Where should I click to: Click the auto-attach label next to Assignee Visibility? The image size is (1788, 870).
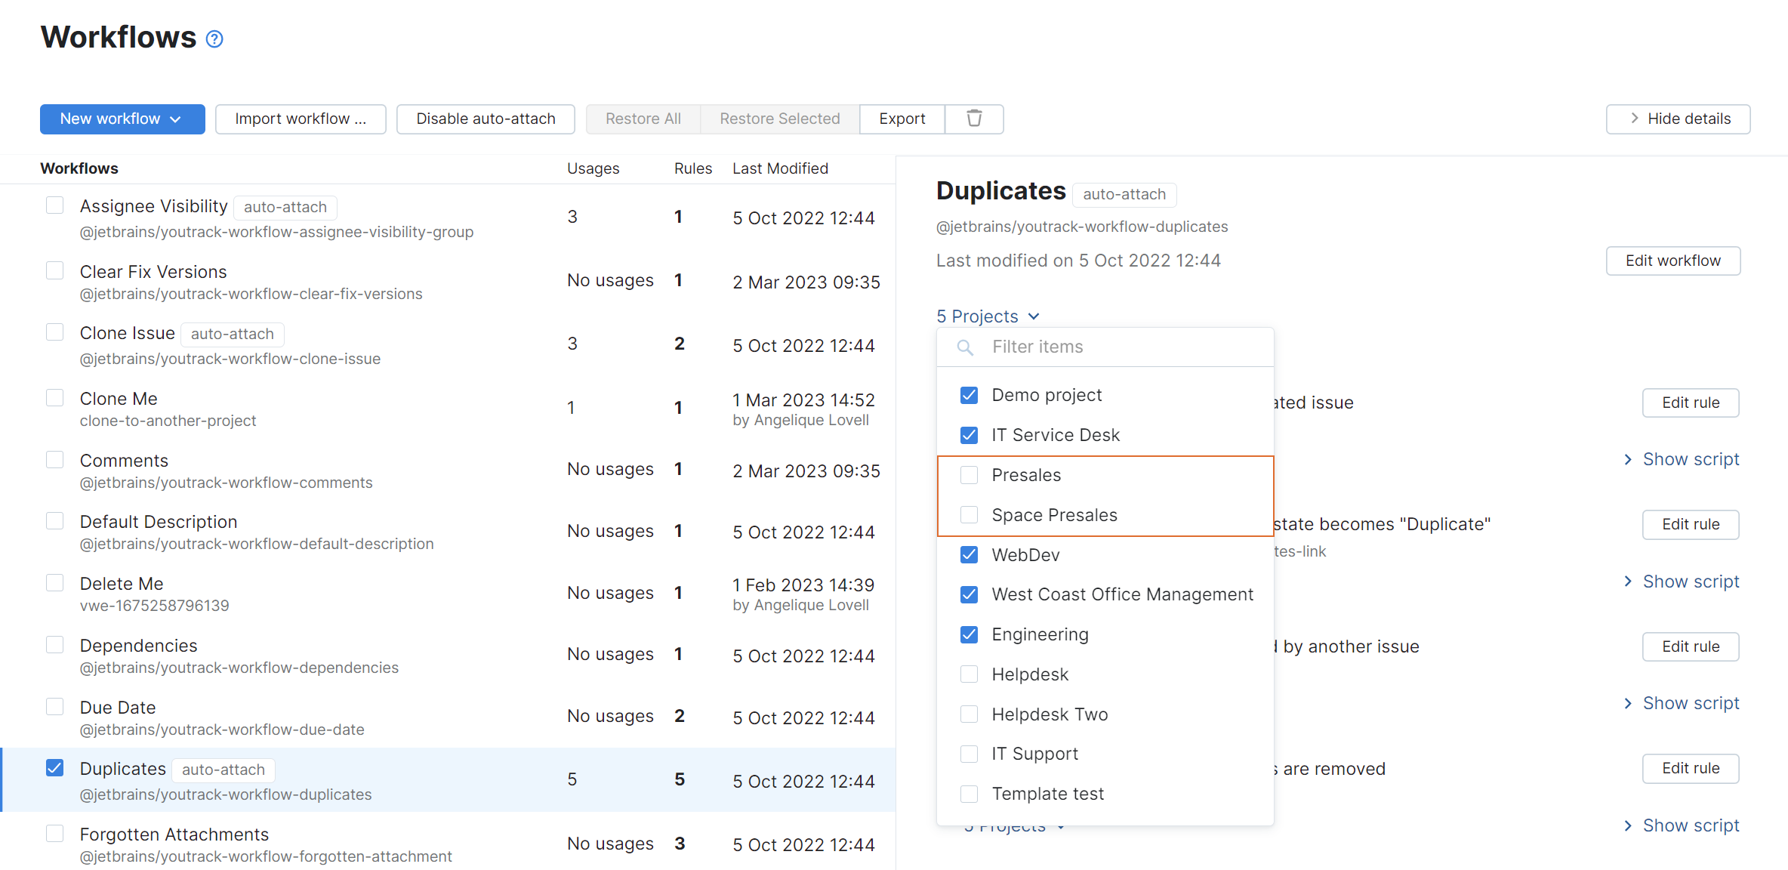click(285, 207)
